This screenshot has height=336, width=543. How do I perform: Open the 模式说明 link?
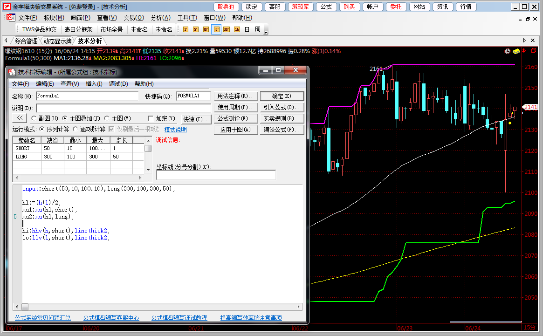pos(175,130)
